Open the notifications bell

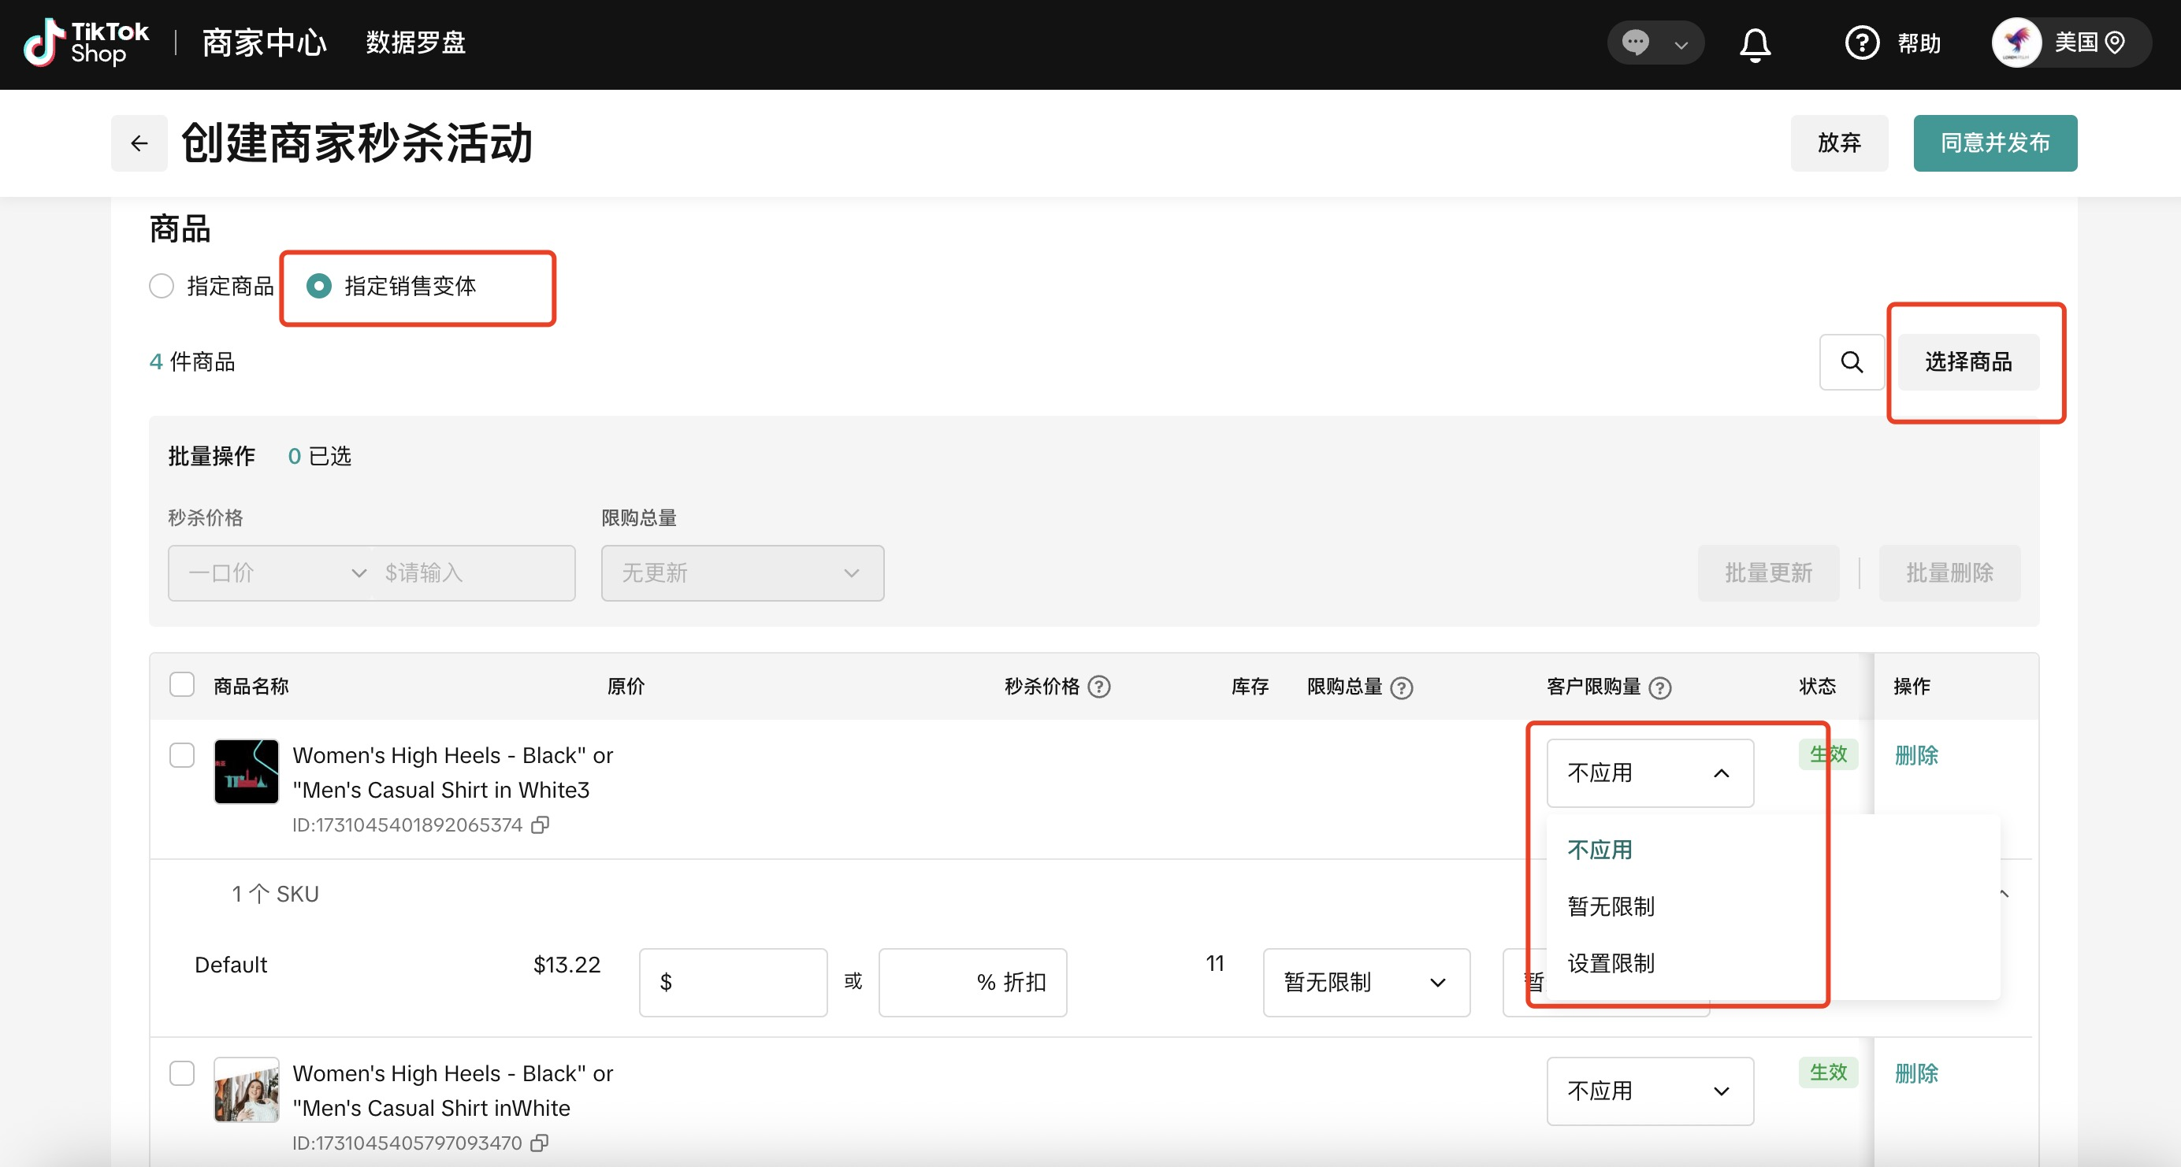1754,43
